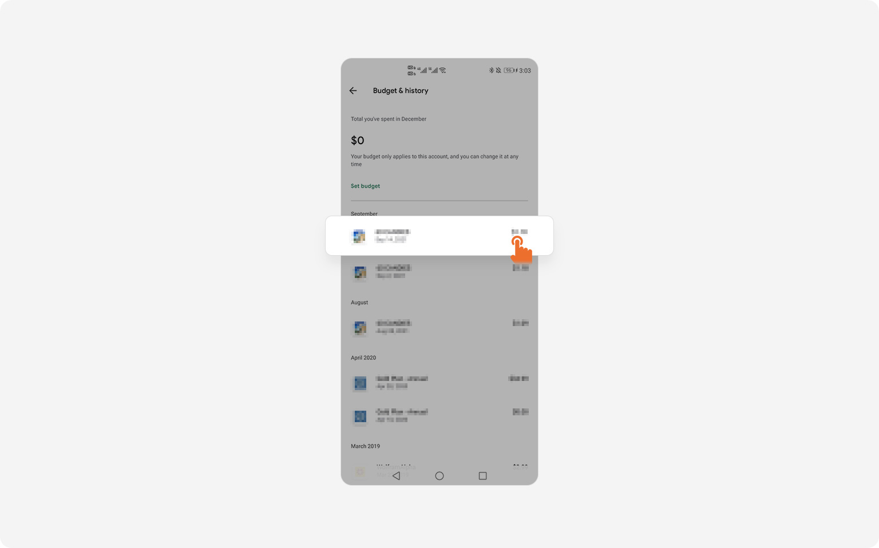
Task: Open recent apps with the square button
Action: pyautogui.click(x=482, y=476)
